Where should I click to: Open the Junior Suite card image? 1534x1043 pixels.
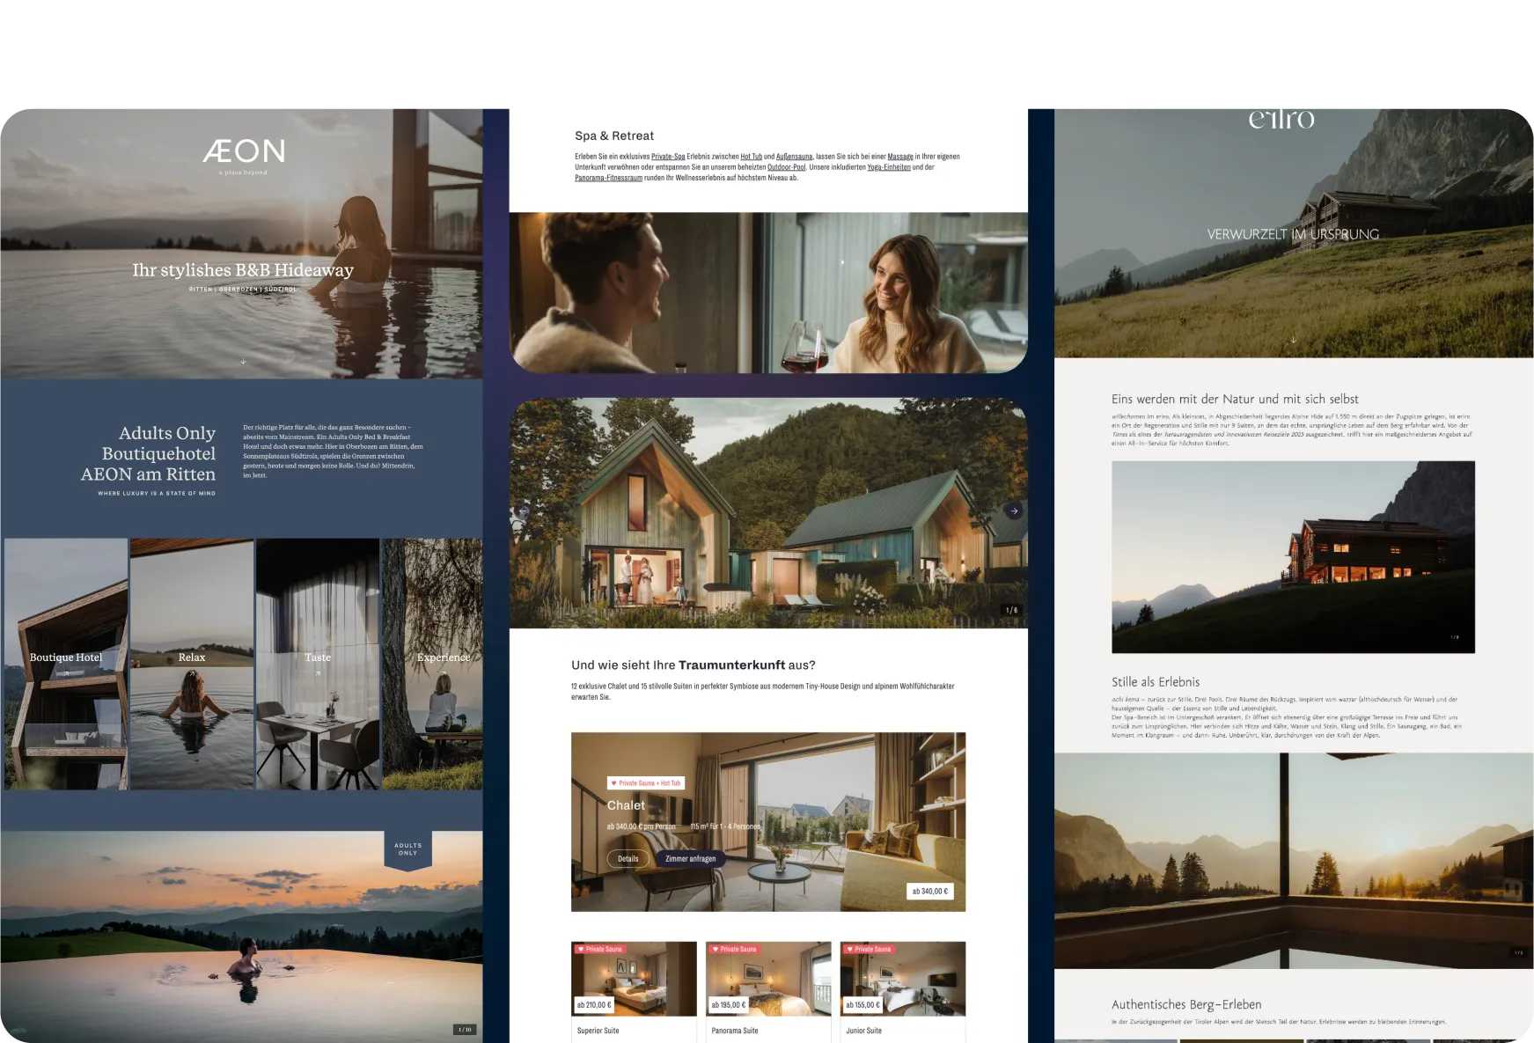pos(903,979)
